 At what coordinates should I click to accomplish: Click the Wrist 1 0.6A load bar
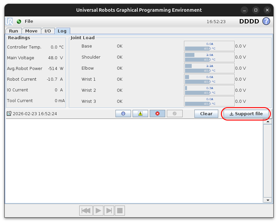click(x=209, y=79)
